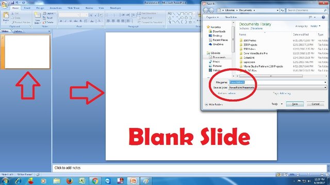Click the Office Button orb

5,4
